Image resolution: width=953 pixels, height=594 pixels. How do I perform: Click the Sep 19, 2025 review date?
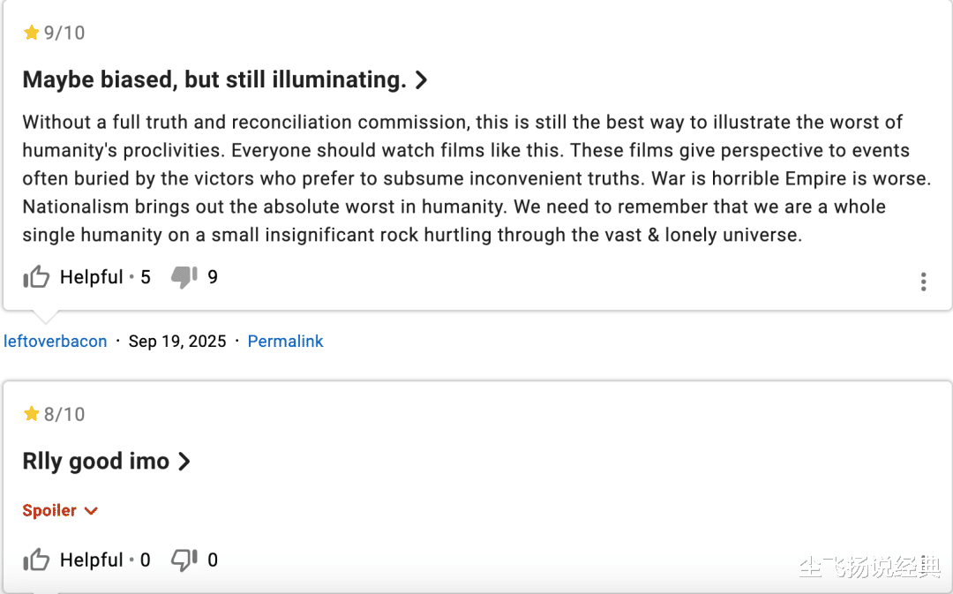[x=177, y=342]
